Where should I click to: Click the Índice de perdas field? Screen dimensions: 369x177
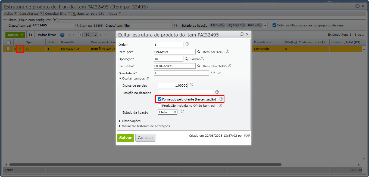tap(173, 86)
